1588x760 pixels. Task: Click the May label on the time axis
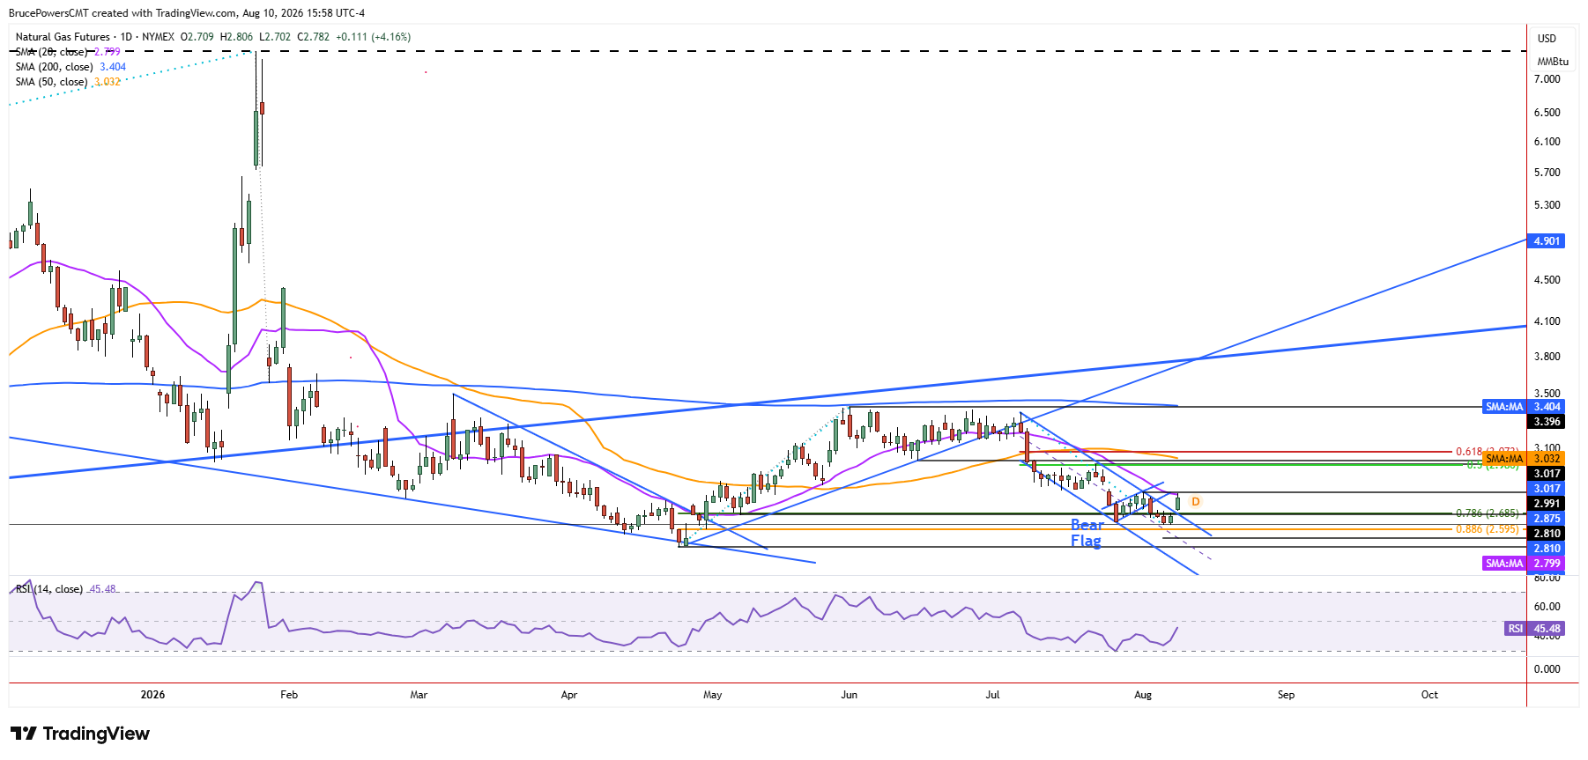point(712,695)
